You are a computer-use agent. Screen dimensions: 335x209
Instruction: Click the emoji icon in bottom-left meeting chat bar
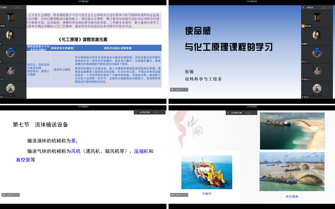pos(4,195)
